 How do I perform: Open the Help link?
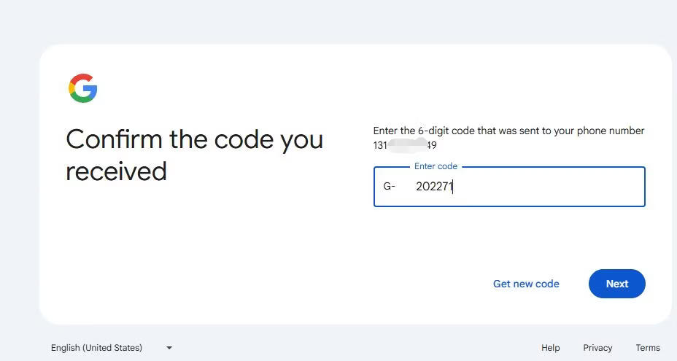pos(550,348)
